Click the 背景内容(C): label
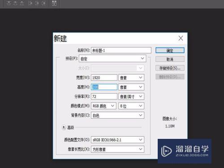Screen dimensions: 224x168 [81, 115]
